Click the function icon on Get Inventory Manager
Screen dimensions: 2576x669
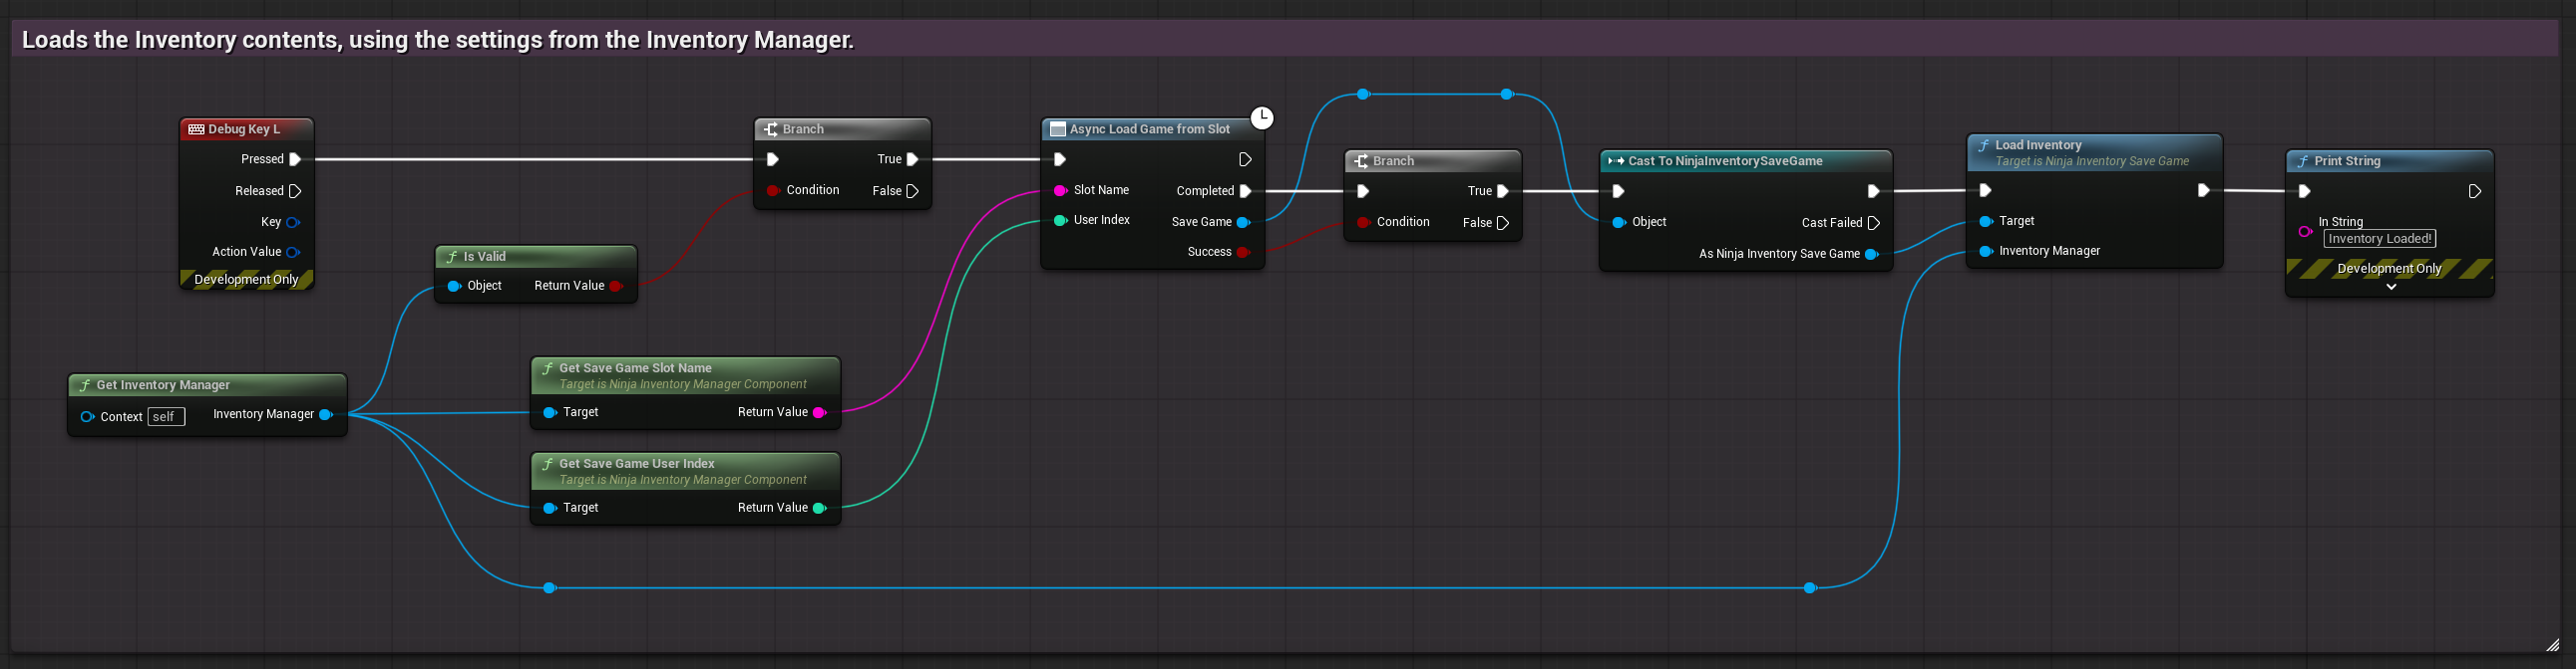(85, 385)
